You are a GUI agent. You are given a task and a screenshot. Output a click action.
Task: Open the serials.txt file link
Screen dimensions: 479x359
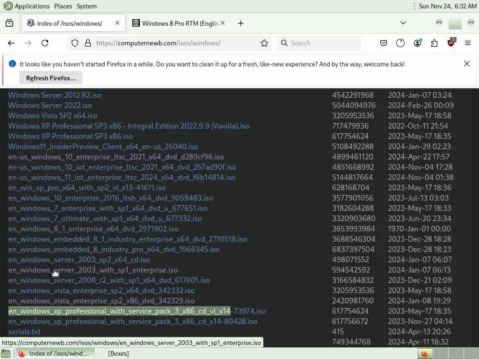(x=24, y=332)
